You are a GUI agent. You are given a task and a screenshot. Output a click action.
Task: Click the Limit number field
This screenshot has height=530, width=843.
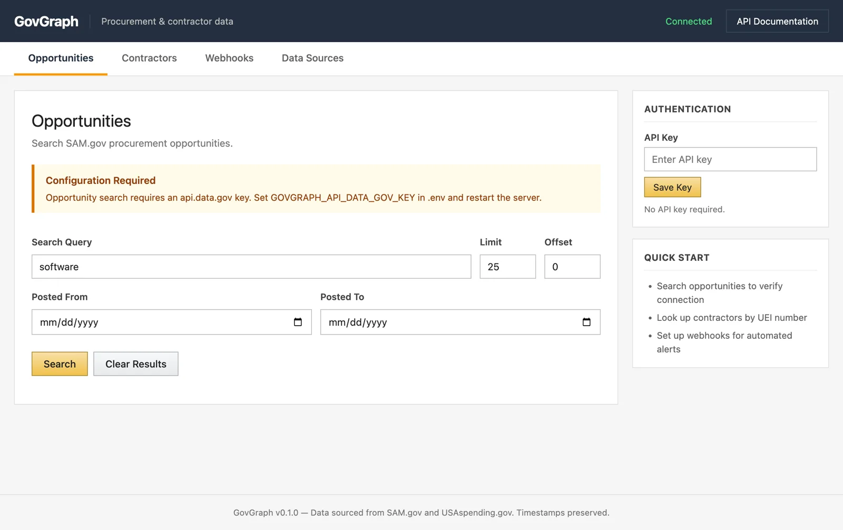507,267
